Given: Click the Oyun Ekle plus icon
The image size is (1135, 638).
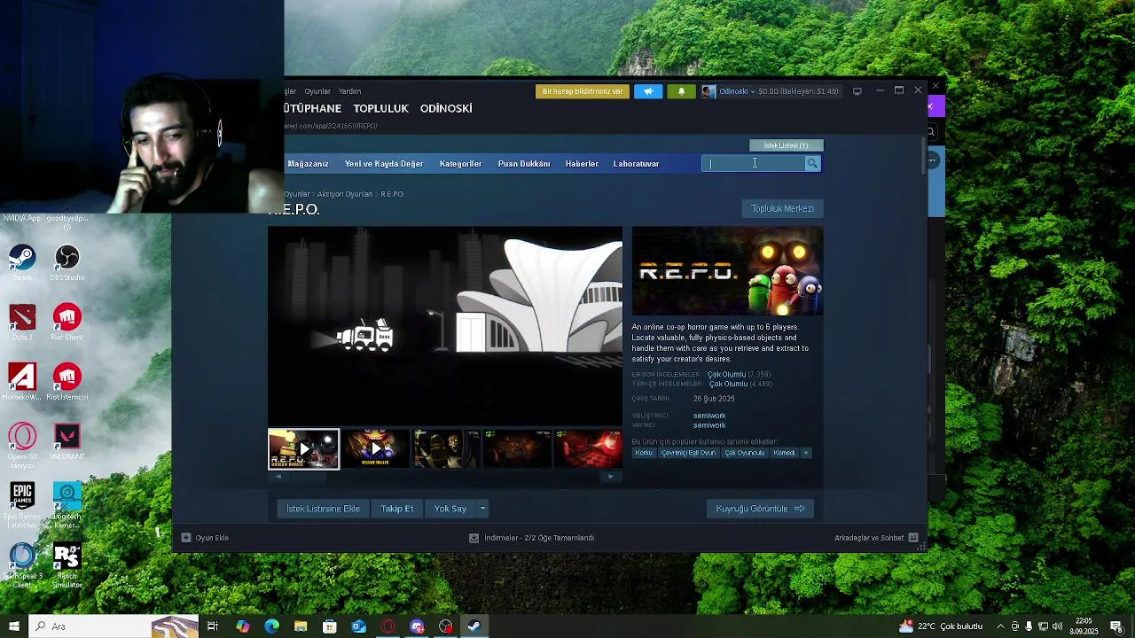Looking at the screenshot, I should pos(186,538).
